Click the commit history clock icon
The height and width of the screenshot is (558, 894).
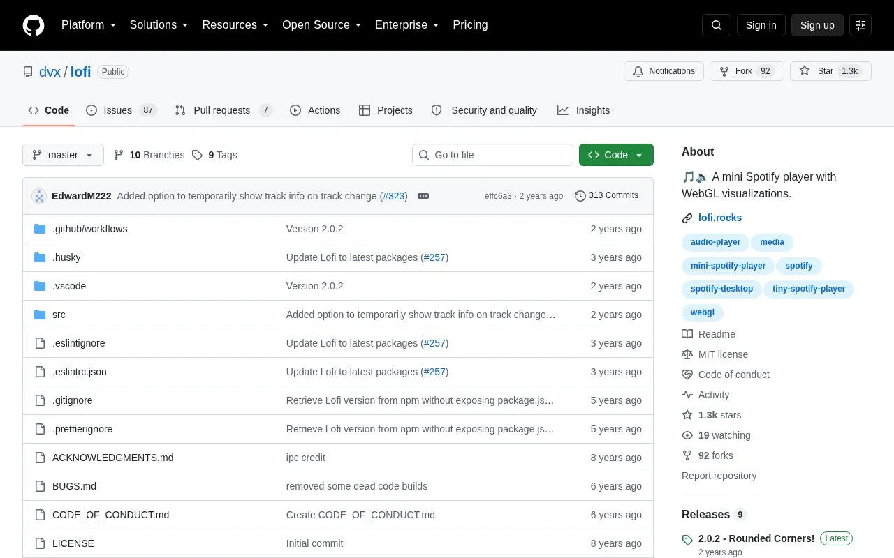[x=580, y=196]
